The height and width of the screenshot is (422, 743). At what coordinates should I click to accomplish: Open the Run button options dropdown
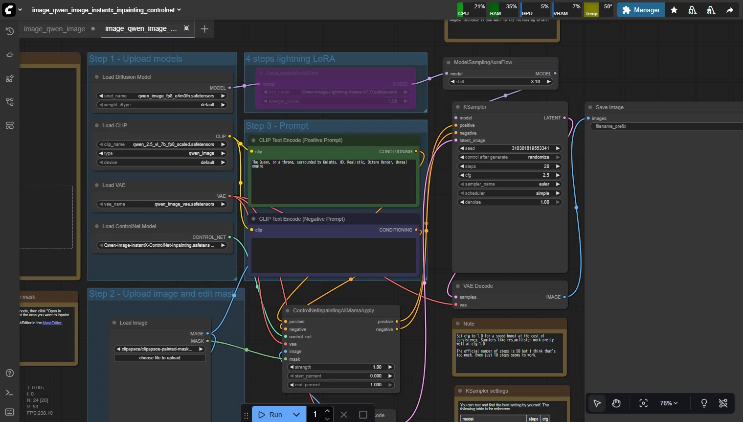tap(296, 415)
